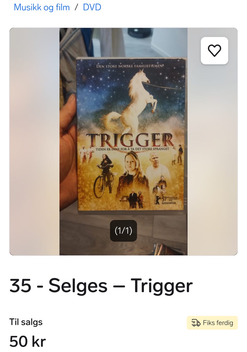Add listing to favorites with heart icon
Viewport: 247px width, 352px height.
[x=214, y=51]
